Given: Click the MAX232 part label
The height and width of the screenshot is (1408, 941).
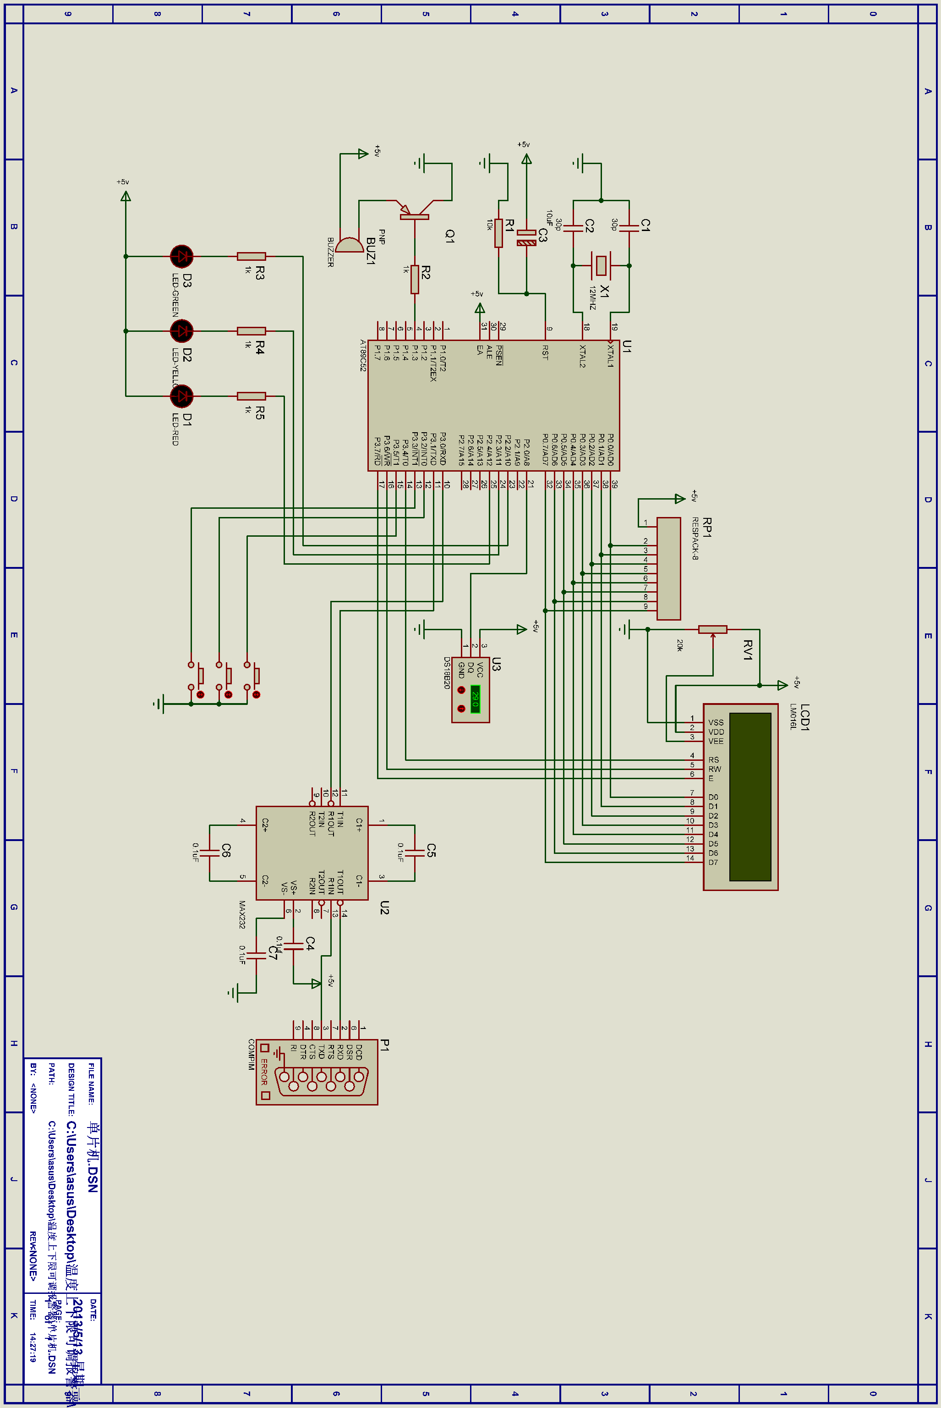Looking at the screenshot, I should pyautogui.click(x=242, y=914).
